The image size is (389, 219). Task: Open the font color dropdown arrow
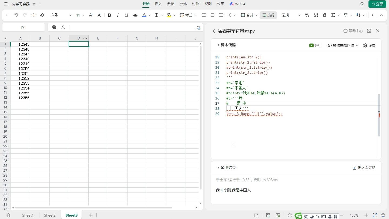pyautogui.click(x=150, y=15)
